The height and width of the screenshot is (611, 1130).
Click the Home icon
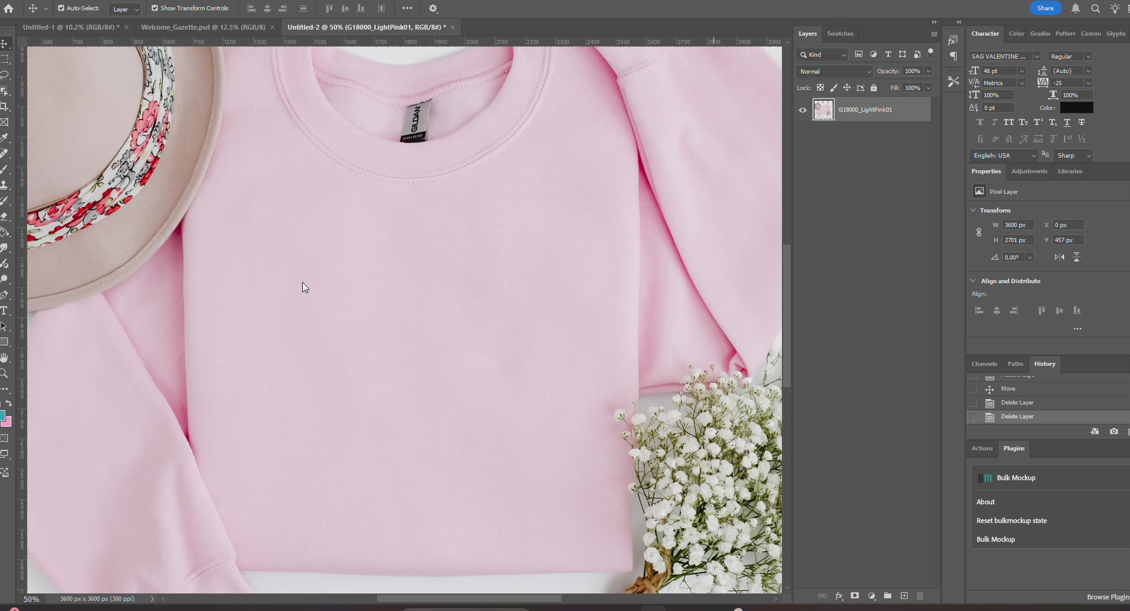pyautogui.click(x=8, y=8)
